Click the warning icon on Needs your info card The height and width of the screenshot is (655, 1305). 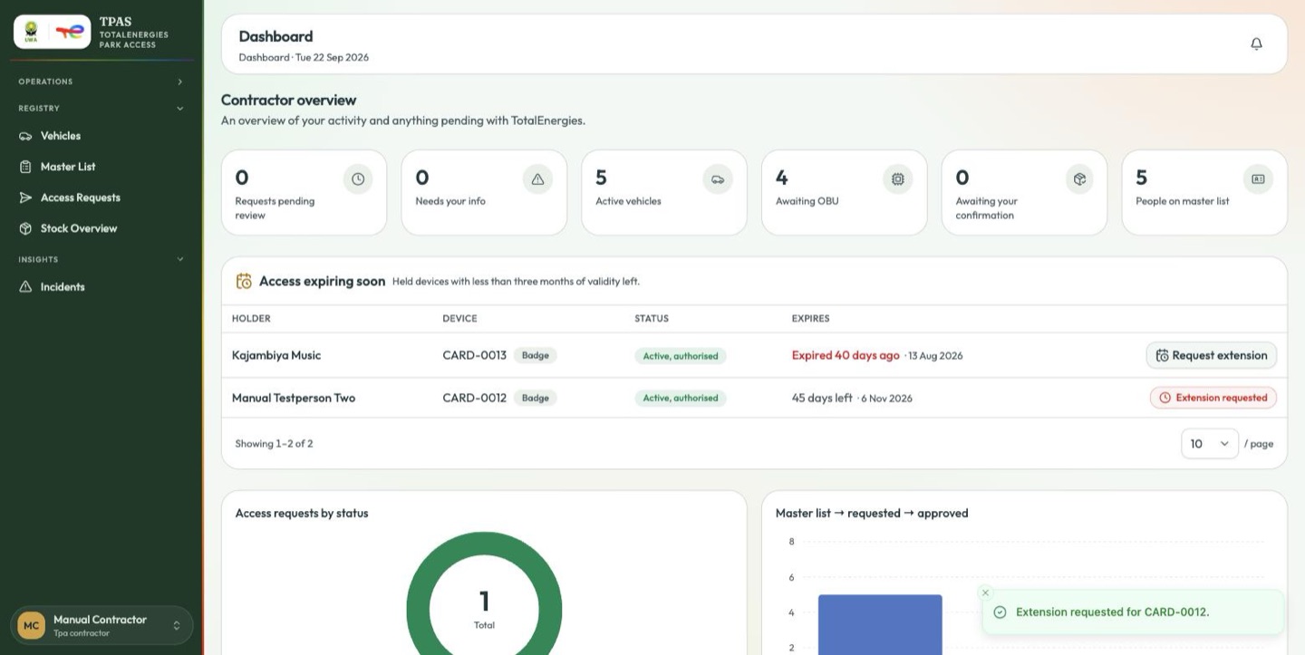pos(537,179)
